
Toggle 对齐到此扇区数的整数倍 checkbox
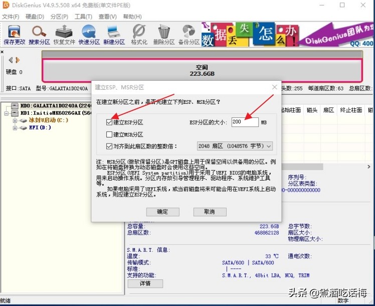coord(109,146)
